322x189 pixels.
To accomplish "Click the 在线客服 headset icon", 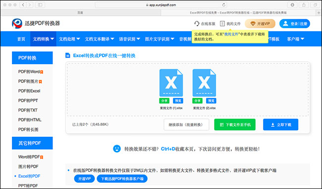I will [197, 24].
